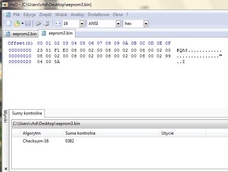Click the Open RAM chip icon

tap(38, 24)
